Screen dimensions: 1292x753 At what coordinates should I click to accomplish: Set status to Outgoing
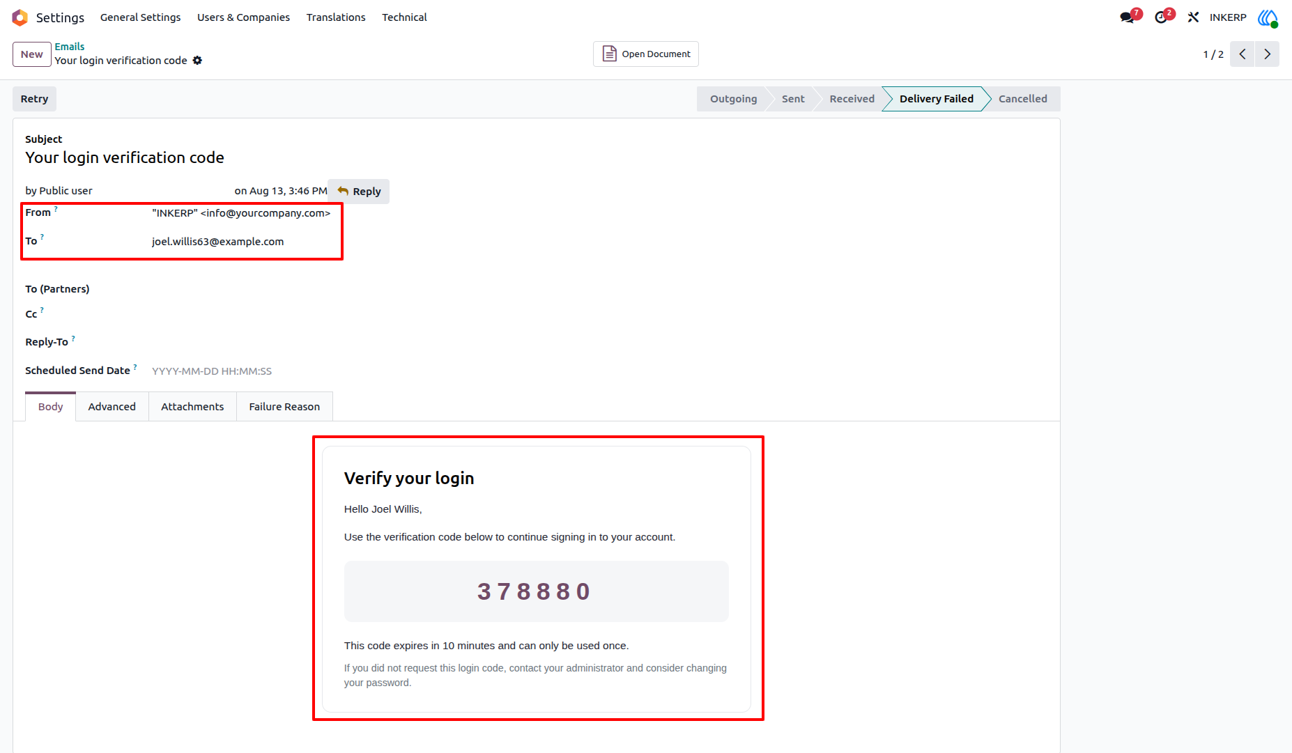733,99
